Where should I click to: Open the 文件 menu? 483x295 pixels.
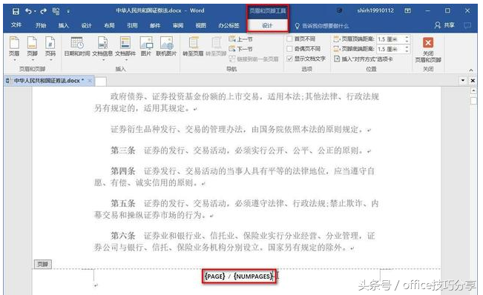point(16,25)
